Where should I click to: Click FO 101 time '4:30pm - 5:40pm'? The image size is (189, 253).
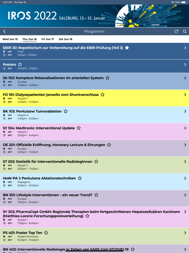pos(28,102)
